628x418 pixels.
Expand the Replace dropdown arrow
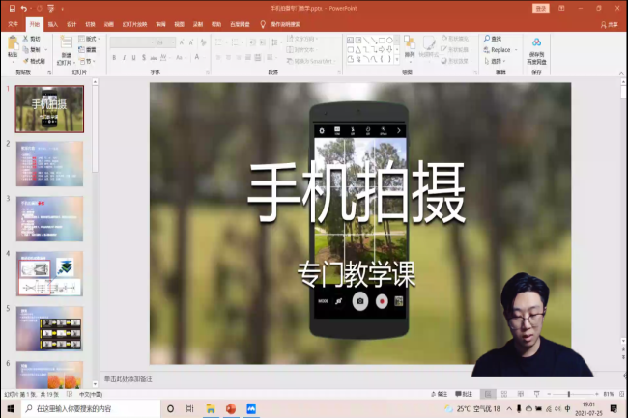pos(514,50)
